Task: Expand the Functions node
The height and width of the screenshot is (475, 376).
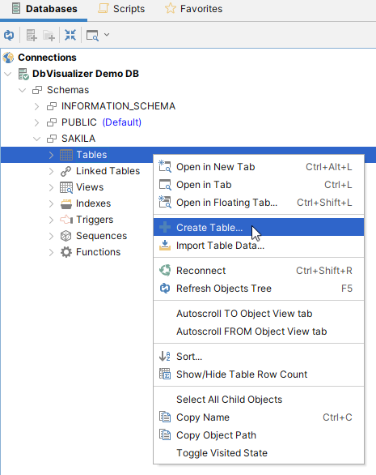Action: [x=51, y=252]
